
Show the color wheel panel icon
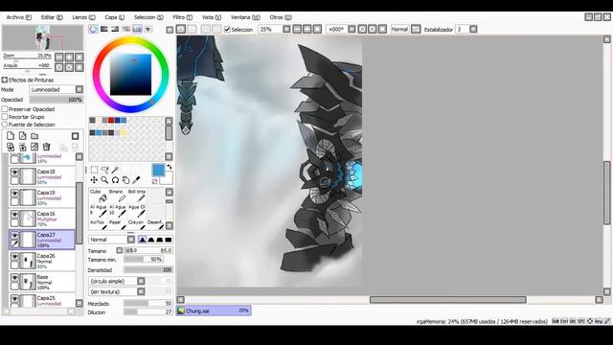[93, 30]
